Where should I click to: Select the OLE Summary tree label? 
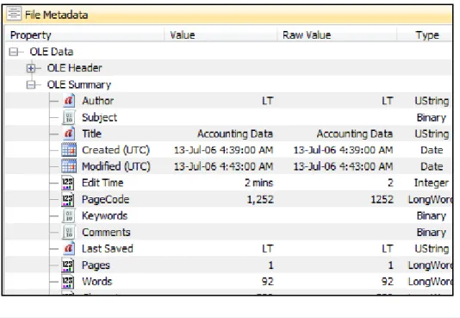tap(79, 84)
